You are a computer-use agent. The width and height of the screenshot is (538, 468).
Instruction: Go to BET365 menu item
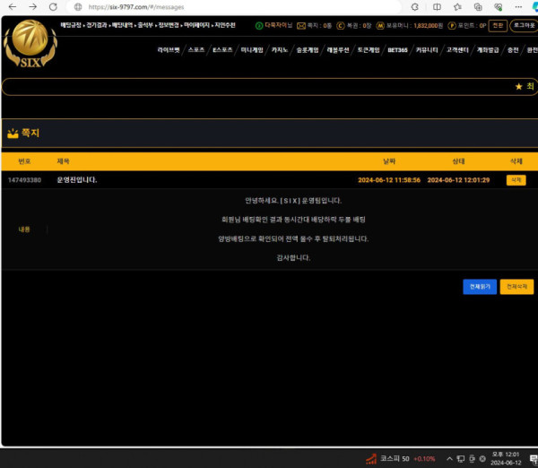pyautogui.click(x=397, y=50)
